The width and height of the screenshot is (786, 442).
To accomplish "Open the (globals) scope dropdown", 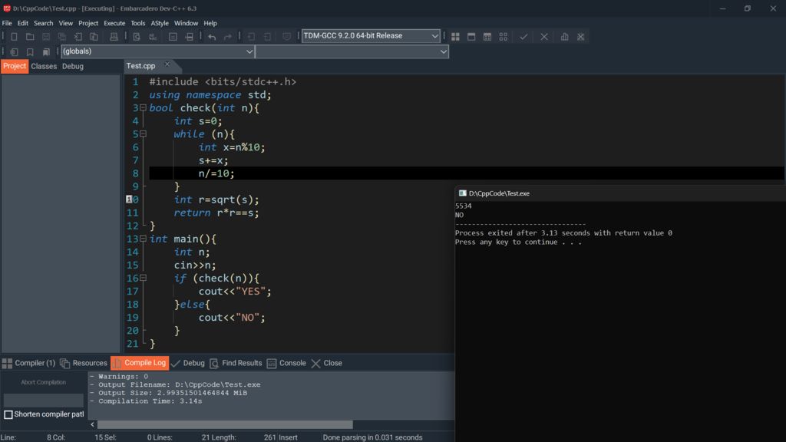I will [157, 51].
